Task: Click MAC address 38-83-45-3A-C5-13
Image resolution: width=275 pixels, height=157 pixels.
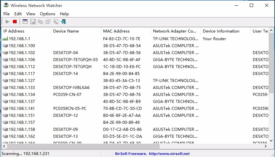Action: (x=121, y=81)
